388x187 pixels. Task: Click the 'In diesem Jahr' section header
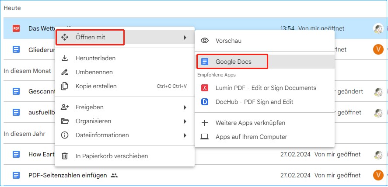pyautogui.click(x=24, y=134)
